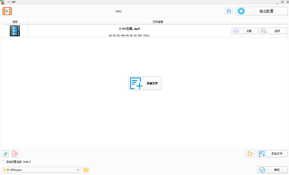Viewport: 289px width, 175px height.
Task: Open 输出配置 output settings
Action: coord(261,11)
